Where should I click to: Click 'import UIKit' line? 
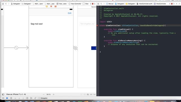tap(106, 22)
